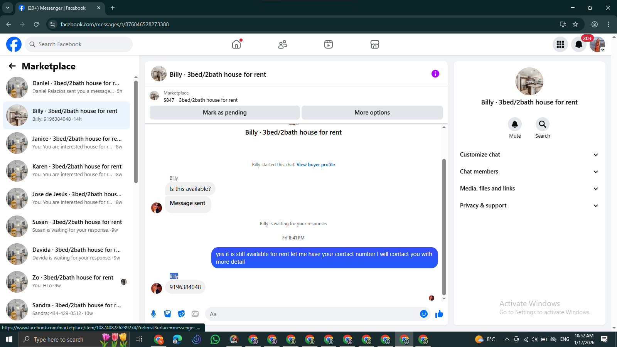Click the conversation list scrollbar
Image resolution: width=617 pixels, height=347 pixels.
coord(136,131)
